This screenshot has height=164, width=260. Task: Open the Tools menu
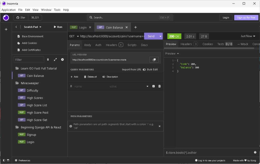57,10
